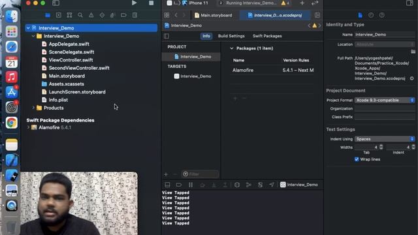Viewport: 418px width, 235px height.
Task: Open the Swift Packages tab
Action: tap(267, 36)
